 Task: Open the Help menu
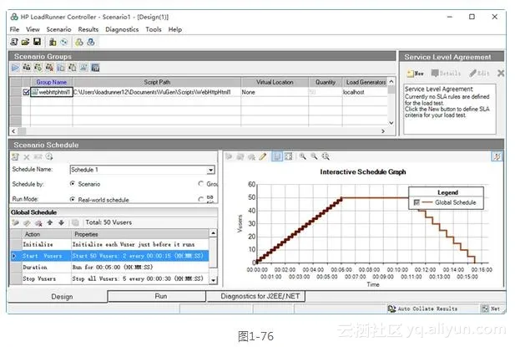pyautogui.click(x=175, y=29)
